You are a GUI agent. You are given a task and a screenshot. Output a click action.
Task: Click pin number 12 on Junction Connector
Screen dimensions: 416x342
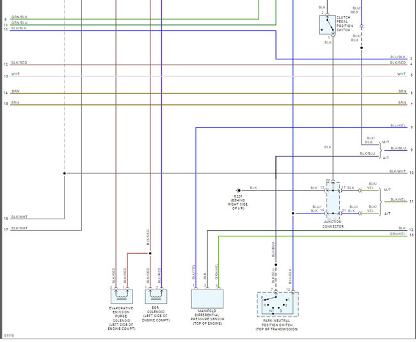tap(322, 187)
